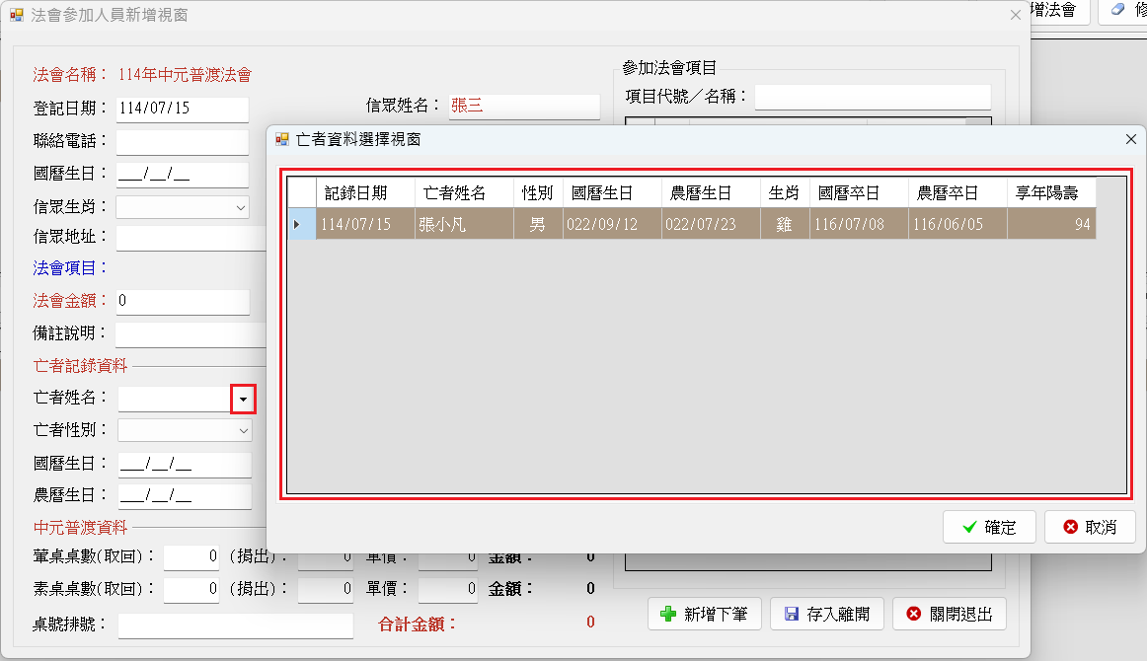Click the 94 age cell

click(x=1050, y=224)
